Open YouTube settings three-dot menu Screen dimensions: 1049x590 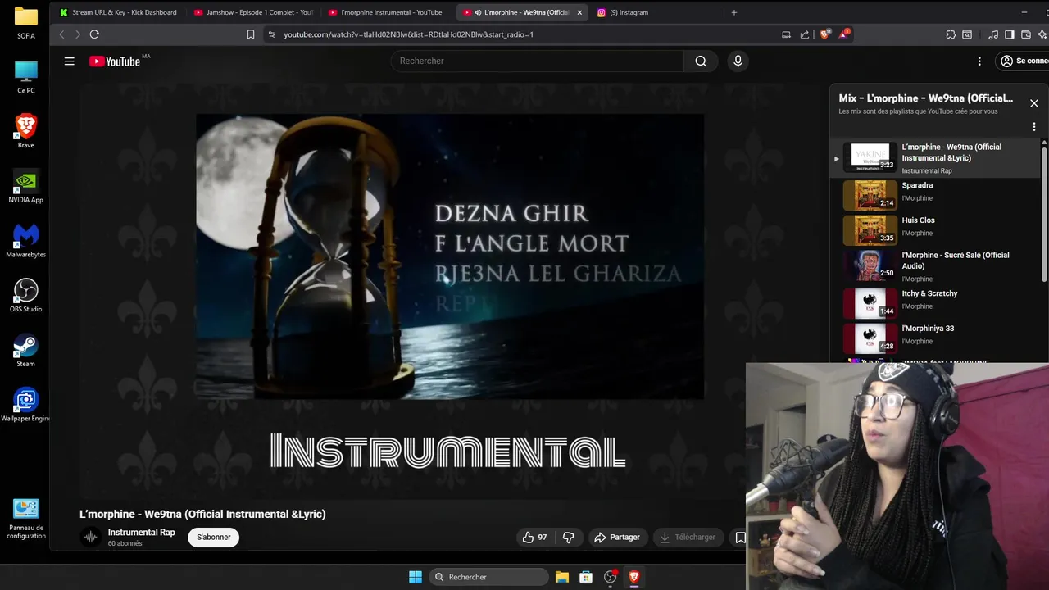(x=979, y=61)
